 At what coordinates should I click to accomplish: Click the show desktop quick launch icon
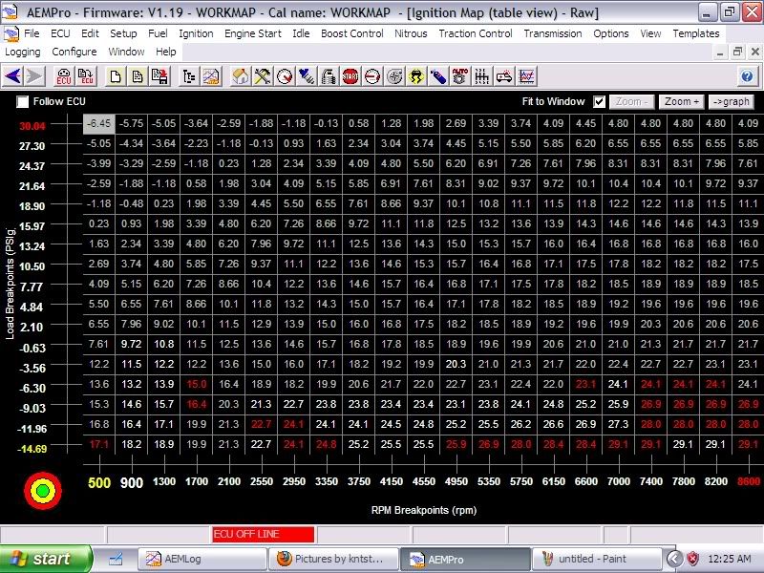coord(116,559)
